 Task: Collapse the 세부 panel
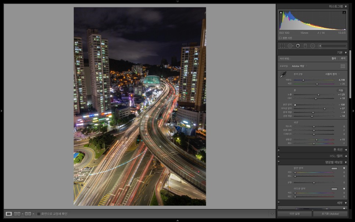(346, 203)
